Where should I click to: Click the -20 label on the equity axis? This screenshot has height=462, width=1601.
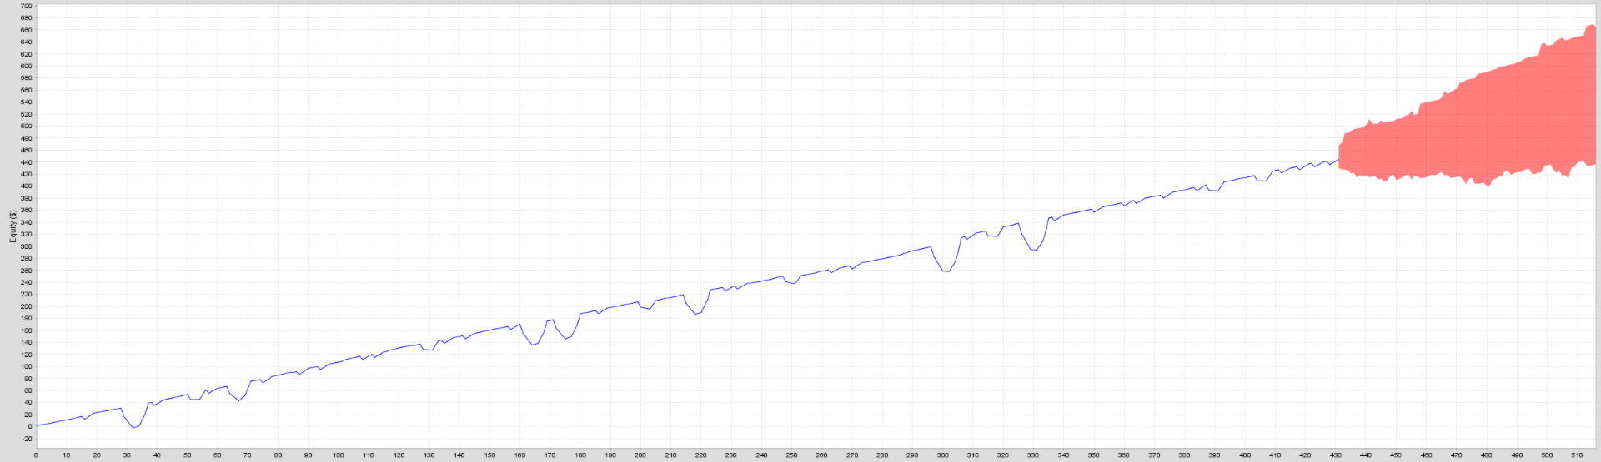tap(26, 439)
